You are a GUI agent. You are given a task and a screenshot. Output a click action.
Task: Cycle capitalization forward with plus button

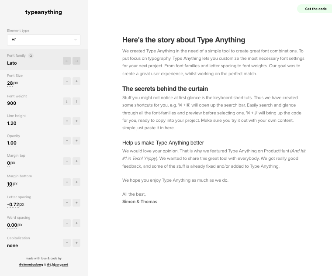point(76,243)
